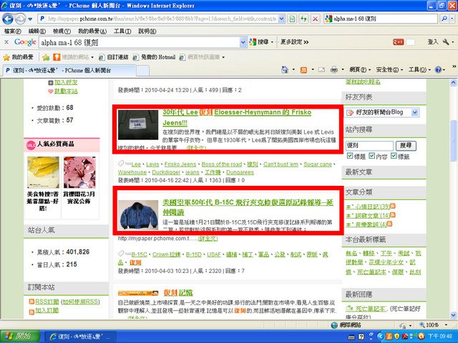
Task: Open the Google toolbar search box dropdown
Action: [243, 43]
